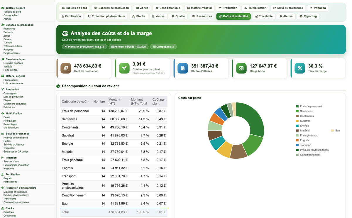This screenshot has width=352, height=218.
Task: Click the Campagnes: 3 badge
Action: point(163,47)
